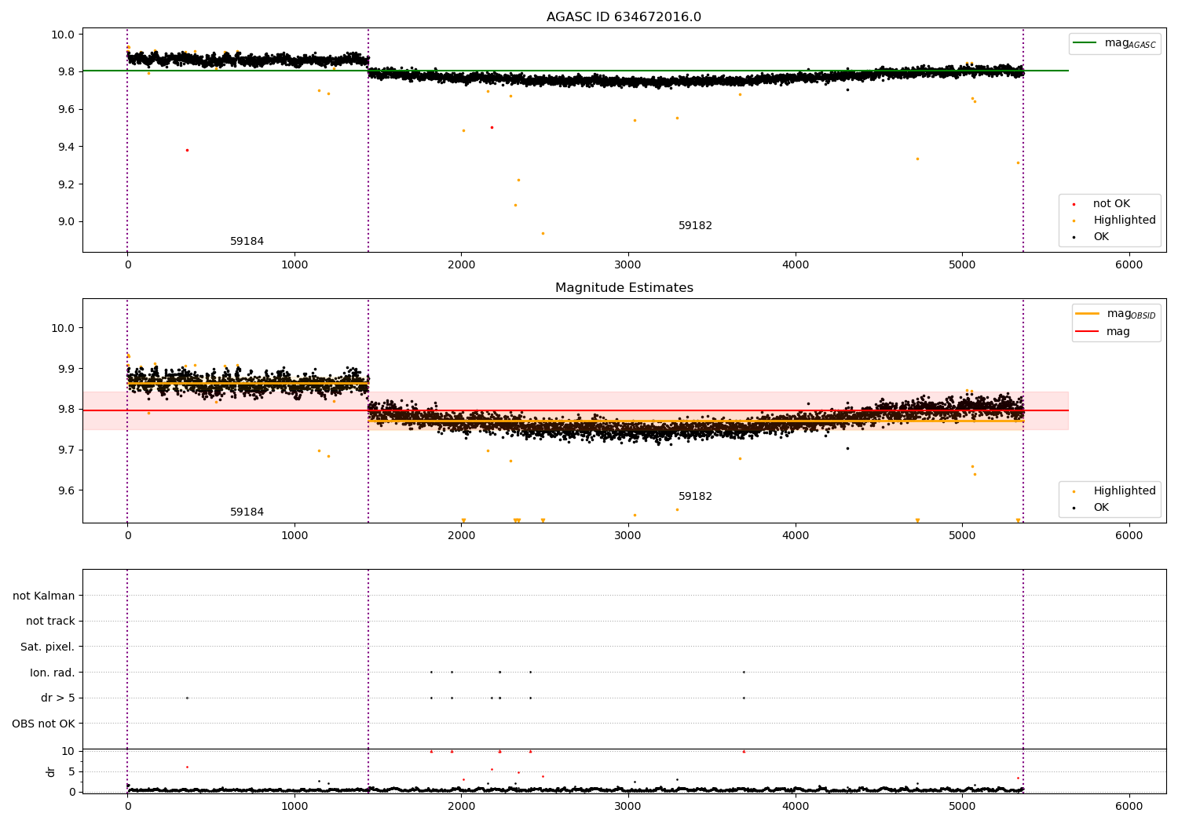Click the 'Sat. pixel.' row label

pos(47,647)
